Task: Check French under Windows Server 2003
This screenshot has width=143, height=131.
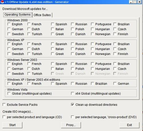Action: pos(29,64)
